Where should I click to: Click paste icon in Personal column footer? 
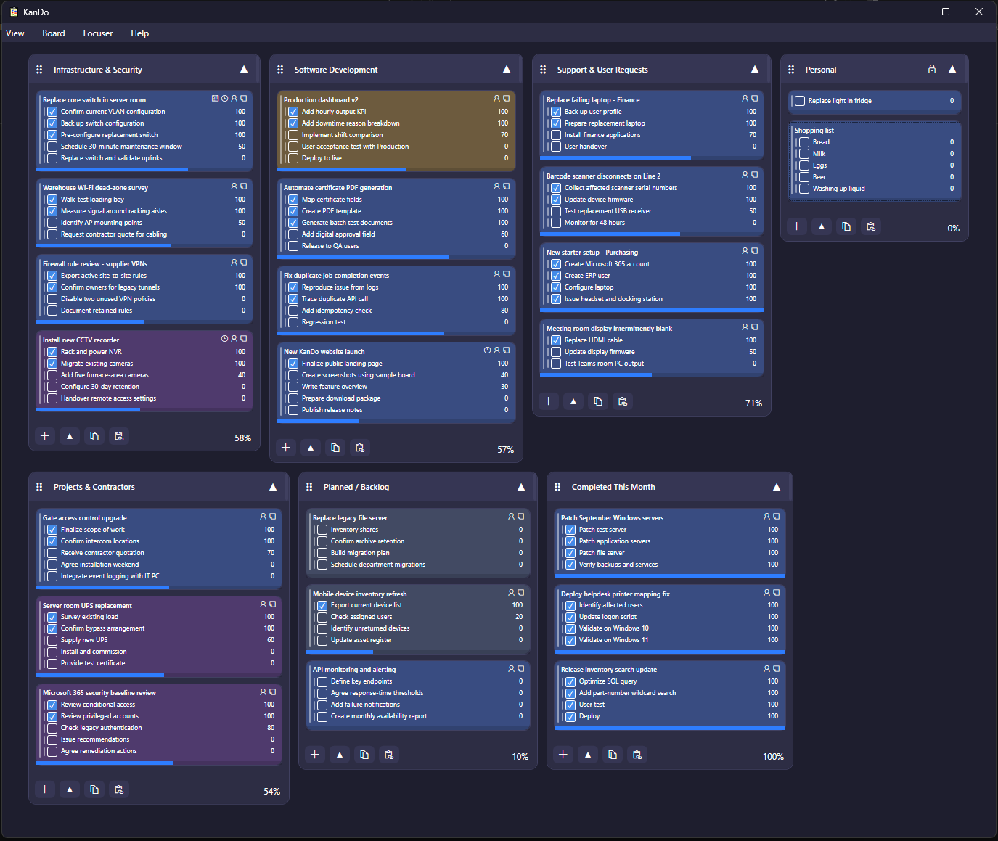tap(871, 226)
